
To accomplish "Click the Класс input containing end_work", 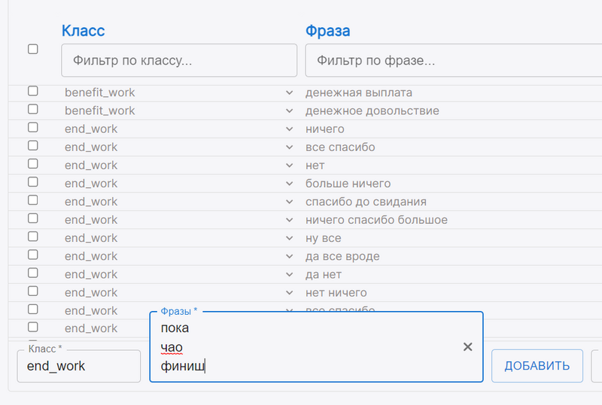I will point(78,366).
